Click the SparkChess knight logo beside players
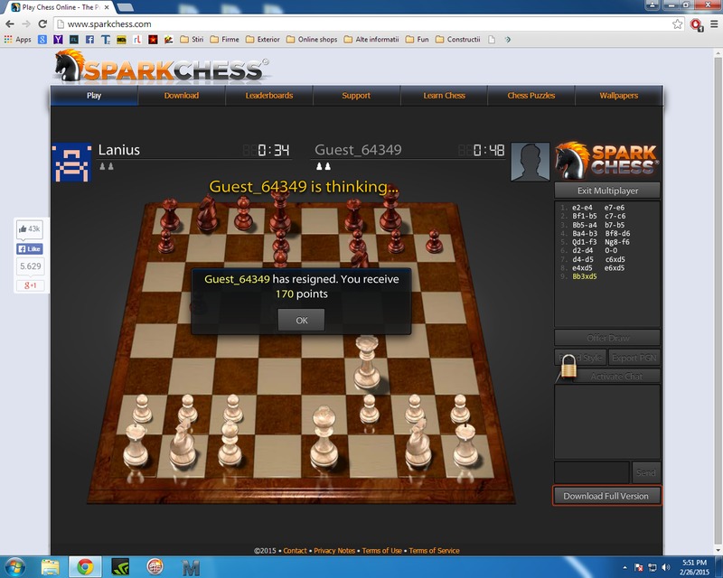Screen dimensions: 723x578 pos(606,161)
